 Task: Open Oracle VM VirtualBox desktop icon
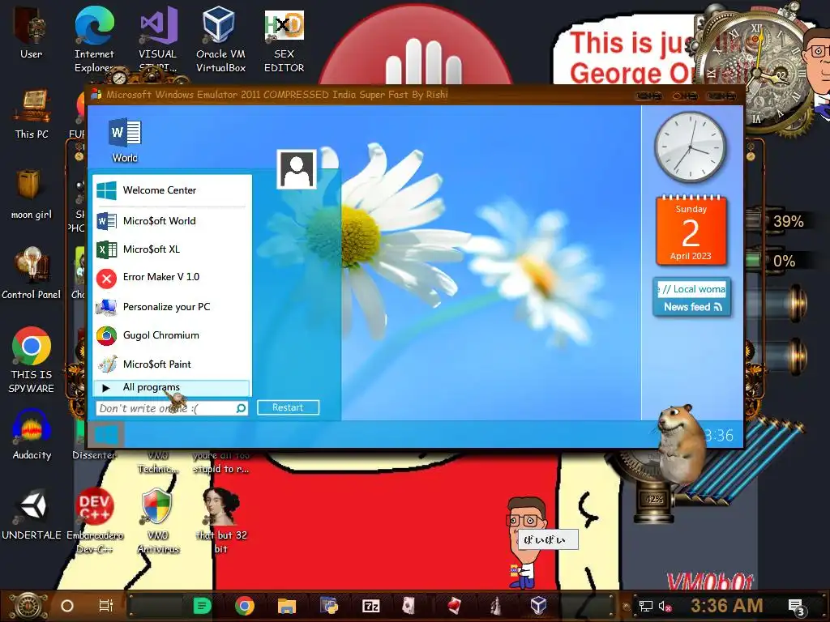(x=220, y=40)
